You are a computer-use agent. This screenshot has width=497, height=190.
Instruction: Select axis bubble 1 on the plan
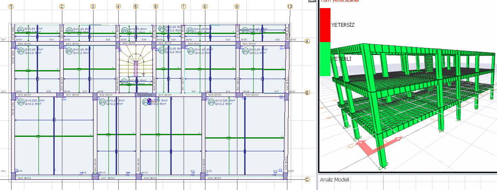click(12, 6)
